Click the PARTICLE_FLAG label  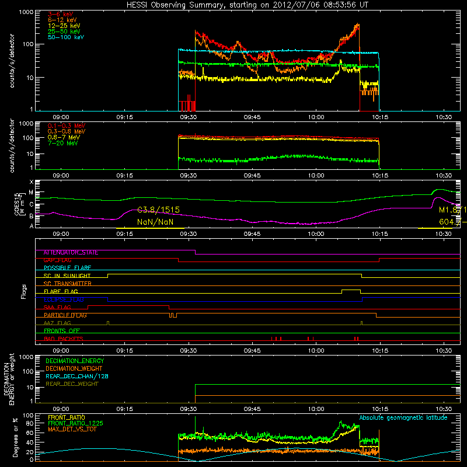[x=65, y=315]
